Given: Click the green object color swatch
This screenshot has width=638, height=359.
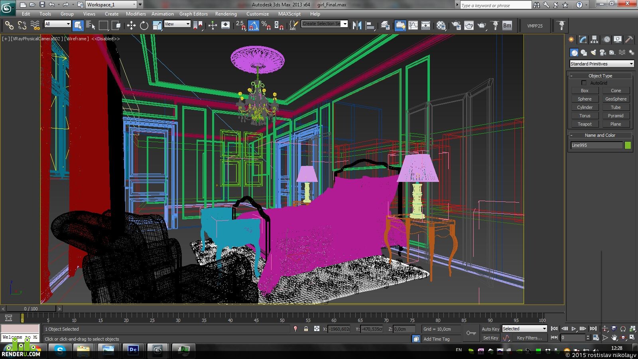Looking at the screenshot, I should pos(628,145).
